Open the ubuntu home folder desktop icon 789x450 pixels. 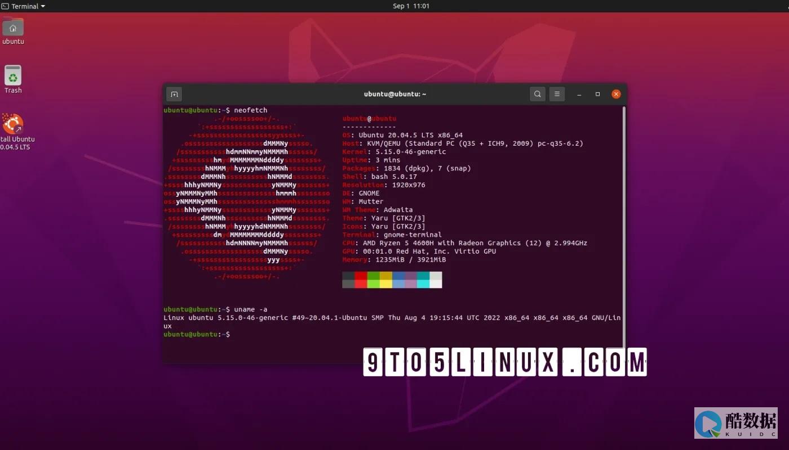coord(13,31)
